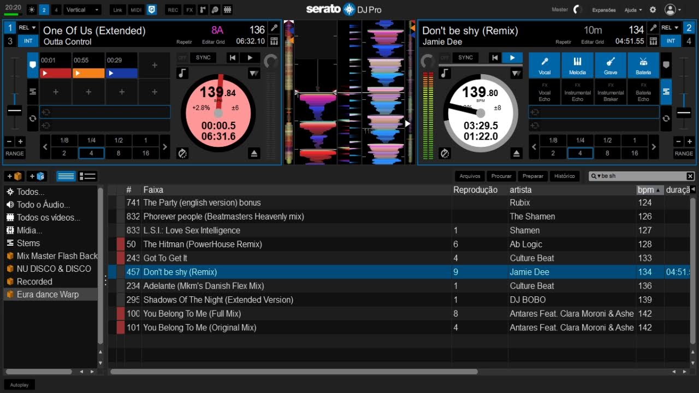Viewport: 699px width, 393px height.
Task: Open the Preparar panel tab
Action: coord(533,176)
